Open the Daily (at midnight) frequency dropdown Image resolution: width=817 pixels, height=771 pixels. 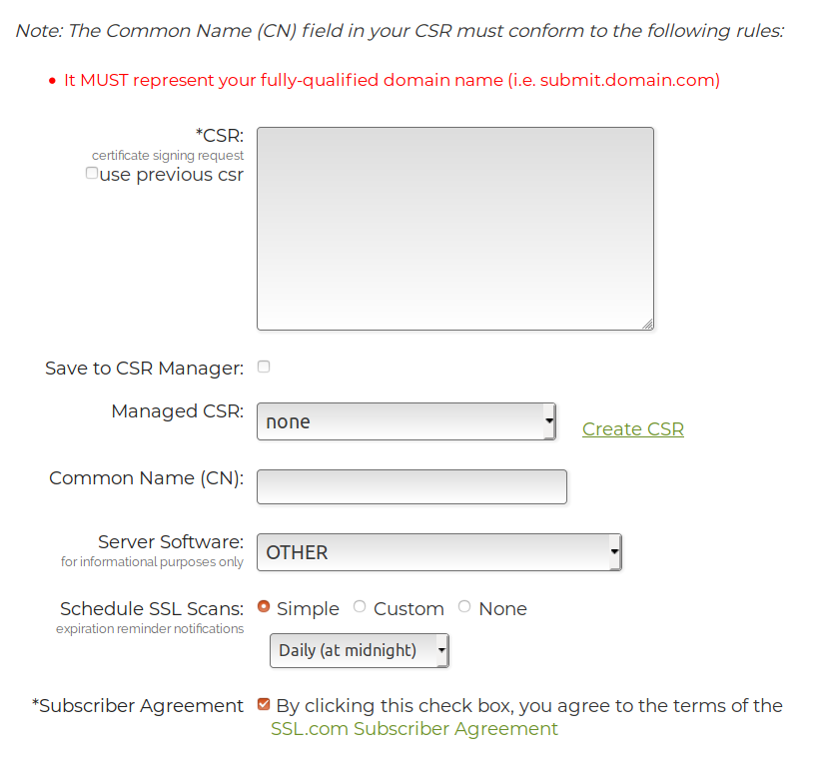coord(358,650)
